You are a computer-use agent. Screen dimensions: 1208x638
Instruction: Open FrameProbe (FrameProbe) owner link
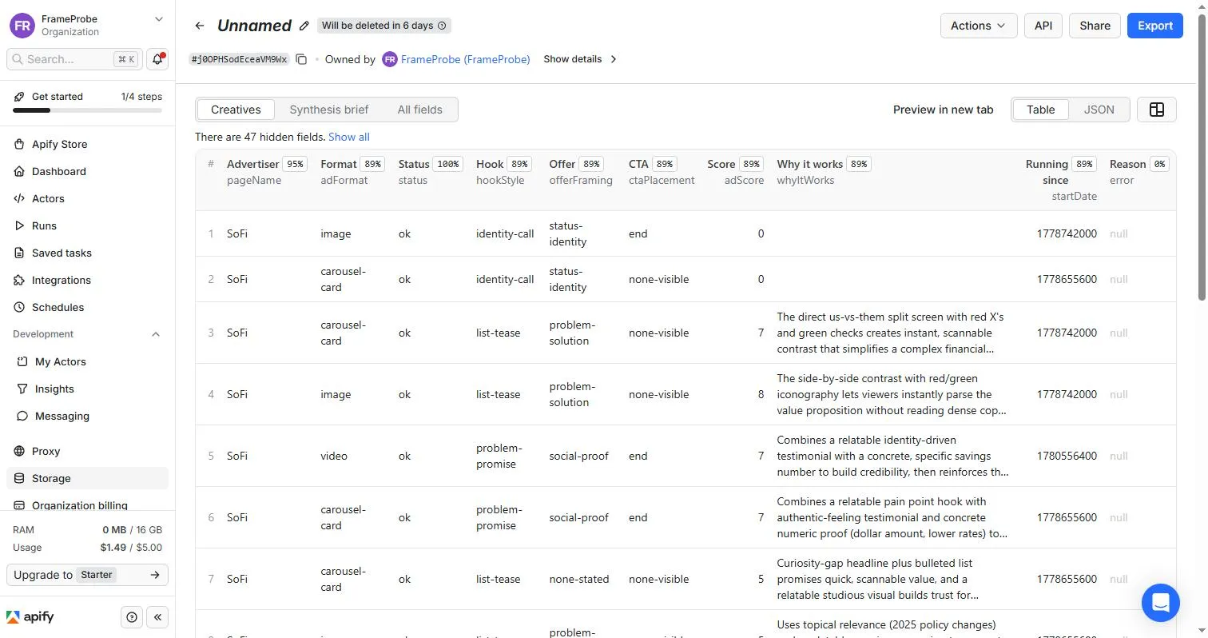coord(466,59)
